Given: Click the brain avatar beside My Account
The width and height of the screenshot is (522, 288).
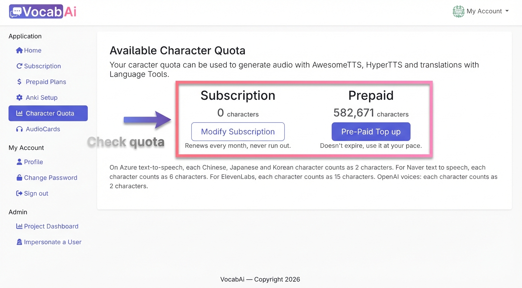Looking at the screenshot, I should 459,11.
